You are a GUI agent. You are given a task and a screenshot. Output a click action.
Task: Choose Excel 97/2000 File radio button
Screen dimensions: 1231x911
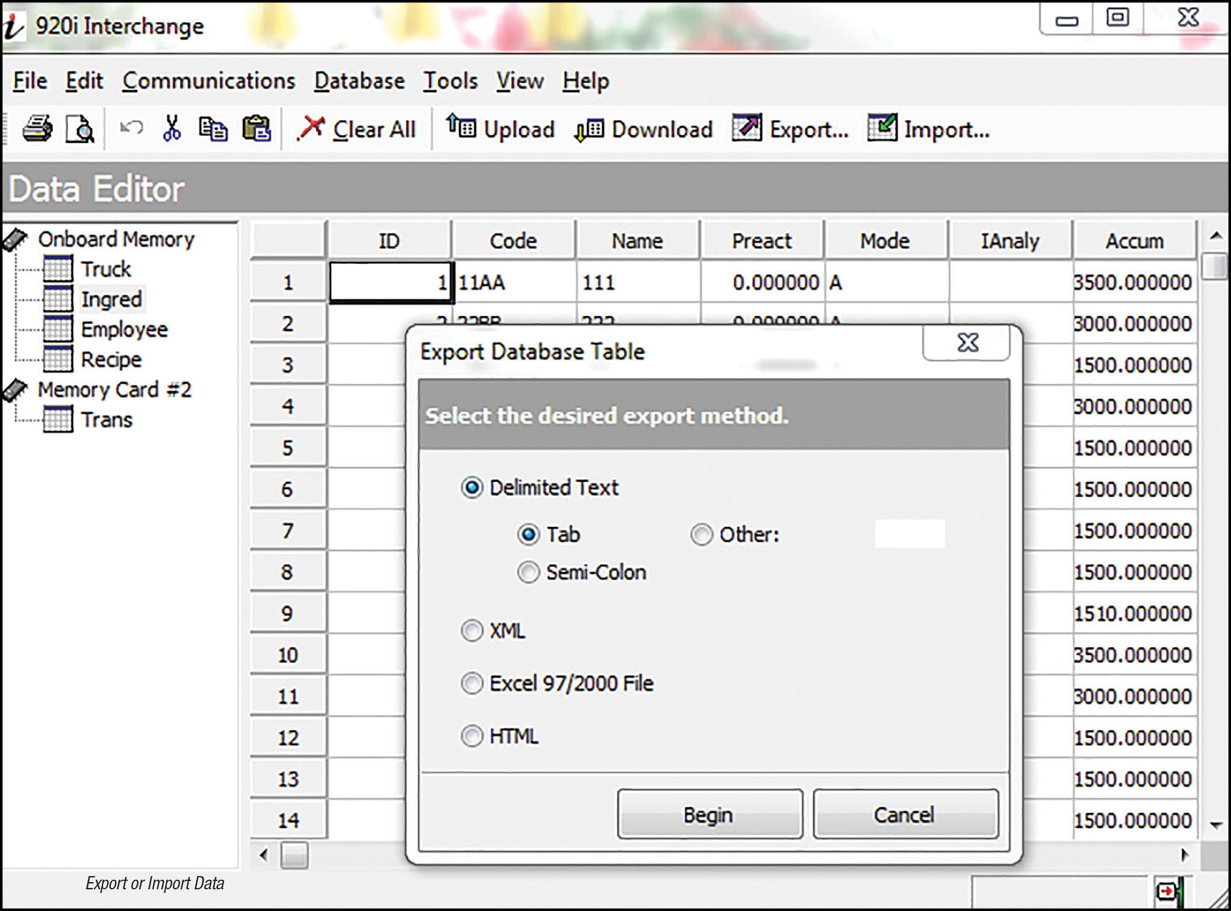coord(472,683)
